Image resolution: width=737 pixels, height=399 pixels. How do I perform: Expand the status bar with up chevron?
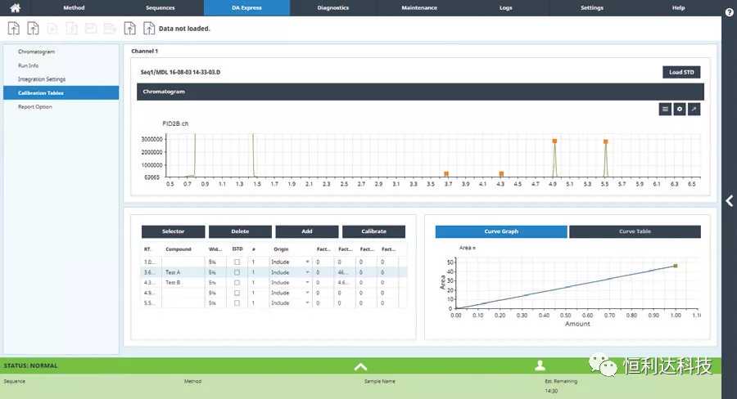(359, 366)
